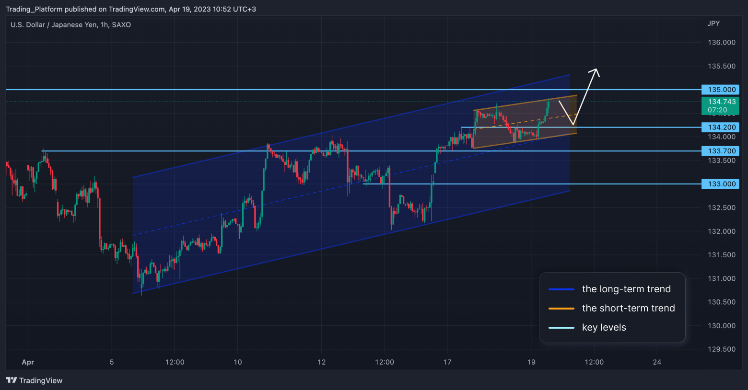Image resolution: width=748 pixels, height=390 pixels.
Task: Click the 136.000 price axis value
Action: [x=722, y=43]
